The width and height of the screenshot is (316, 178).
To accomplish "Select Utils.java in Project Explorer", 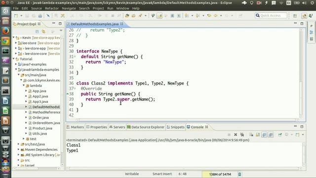I will 39,133.
